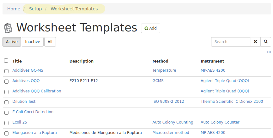Switch to the Inactive filter tab
Screen dimensions: 273x138
pos(33,42)
